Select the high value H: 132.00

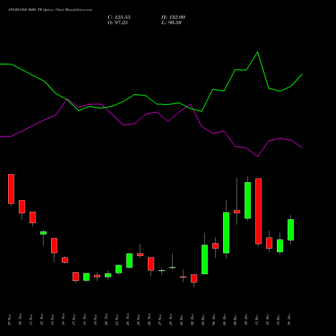click(x=173, y=17)
